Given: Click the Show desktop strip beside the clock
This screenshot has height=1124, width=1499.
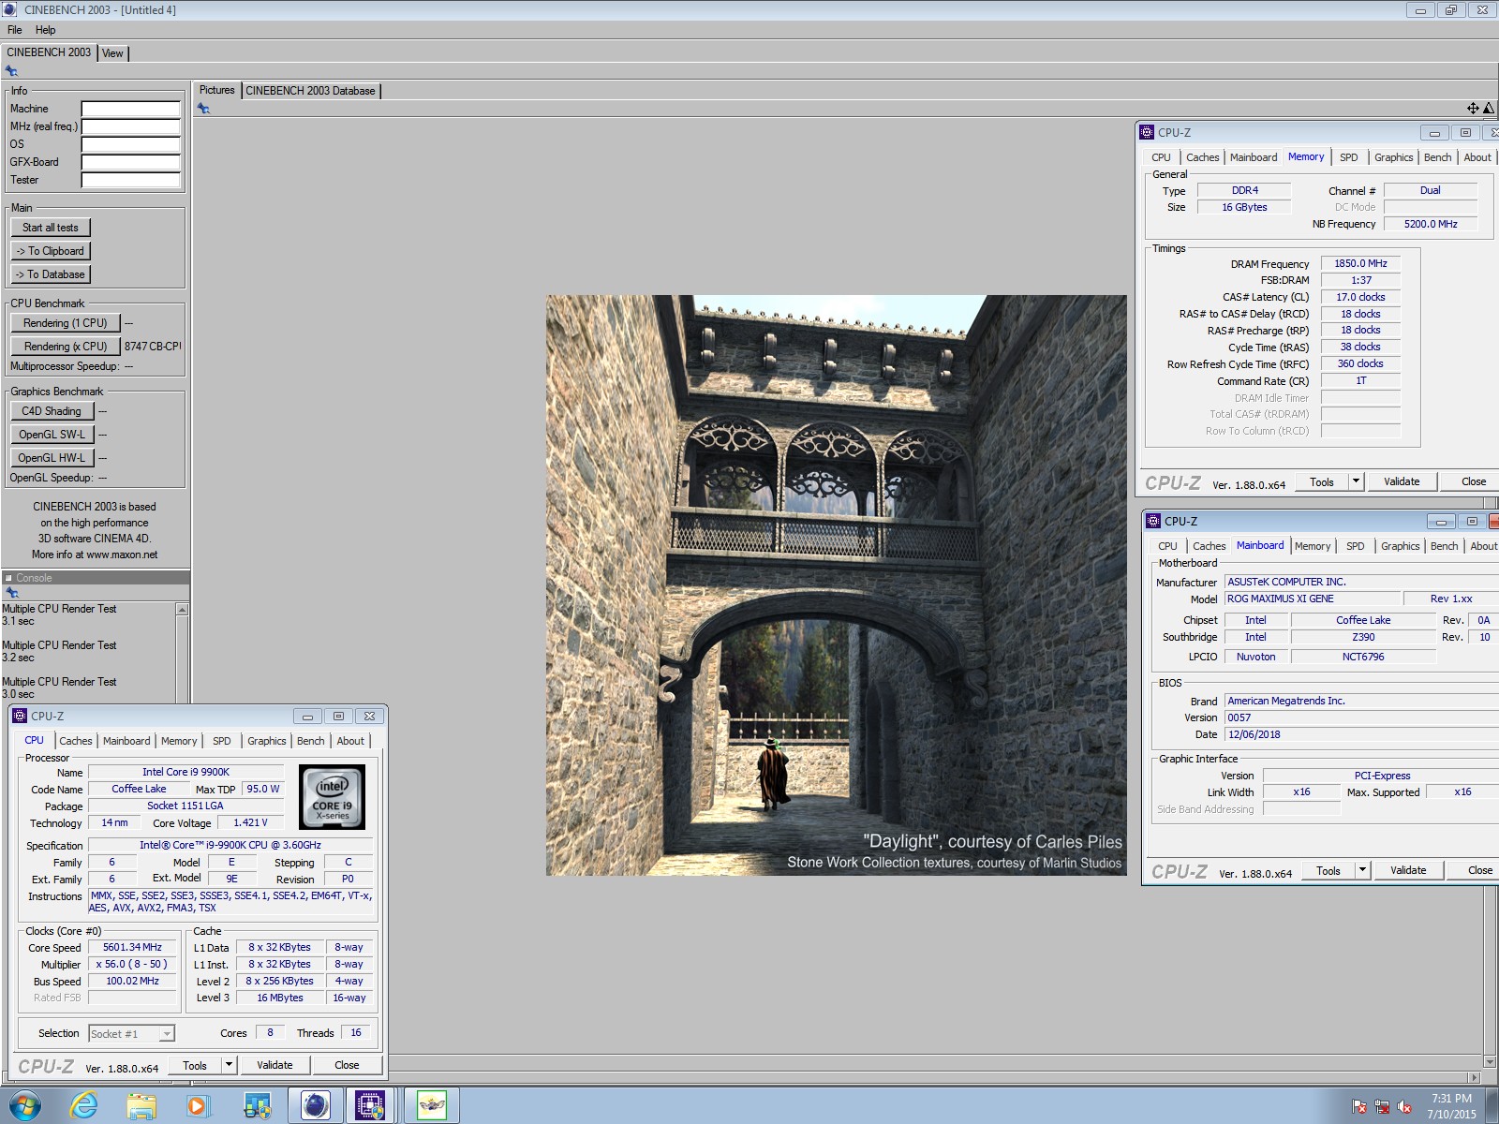Looking at the screenshot, I should (1492, 1105).
